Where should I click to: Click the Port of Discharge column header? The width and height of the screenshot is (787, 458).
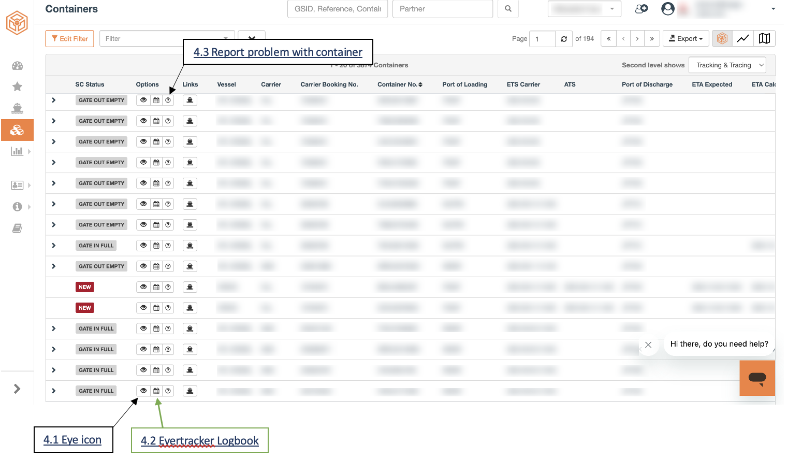(647, 84)
